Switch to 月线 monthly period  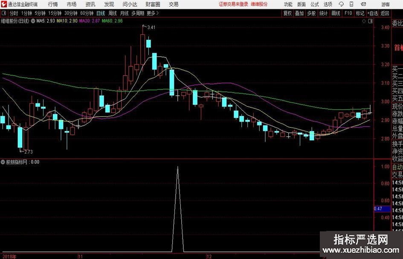tap(125, 13)
